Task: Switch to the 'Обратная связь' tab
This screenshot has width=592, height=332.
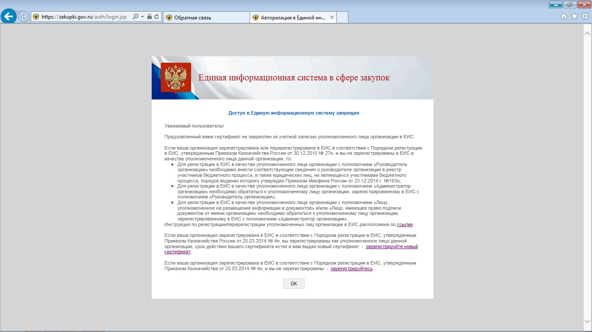Action: 206,18
